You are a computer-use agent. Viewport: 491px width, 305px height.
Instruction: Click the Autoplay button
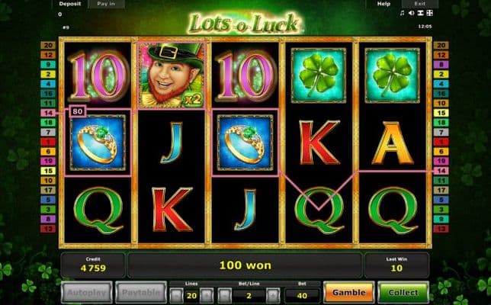coord(87,293)
